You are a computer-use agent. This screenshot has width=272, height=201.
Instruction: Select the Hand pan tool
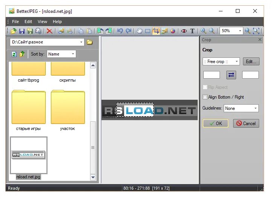coord(140,31)
